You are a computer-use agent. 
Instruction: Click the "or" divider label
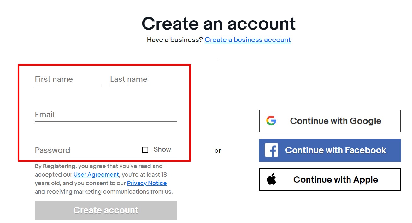pos(218,151)
